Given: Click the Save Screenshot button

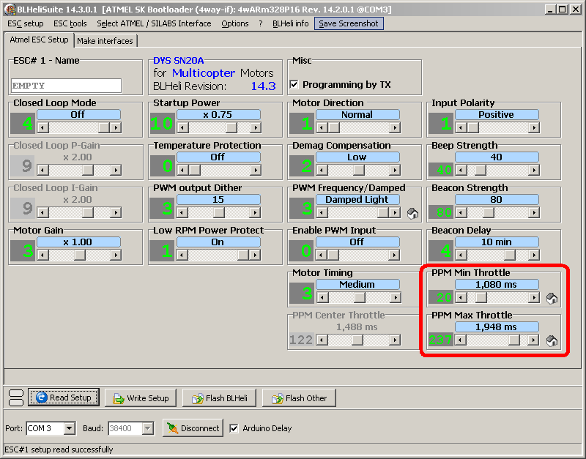Looking at the screenshot, I should [349, 23].
